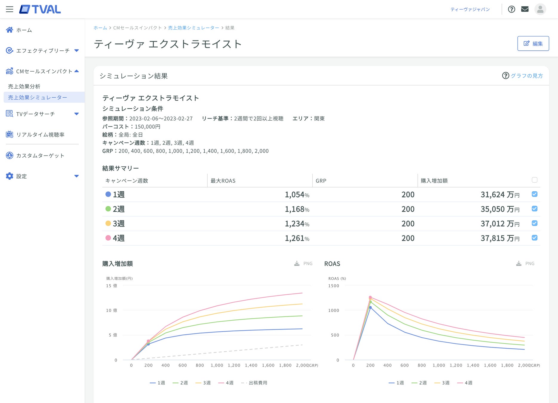The image size is (558, 403).
Task: Click the pencil icon in 編集 button
Action: 527,43
